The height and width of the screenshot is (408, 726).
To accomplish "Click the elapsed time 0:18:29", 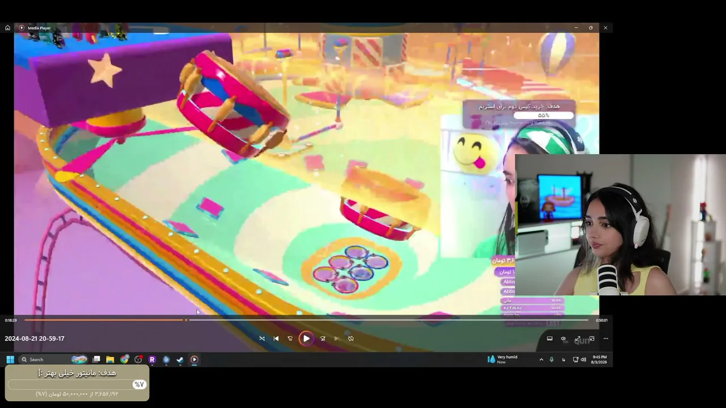I will tap(11, 321).
